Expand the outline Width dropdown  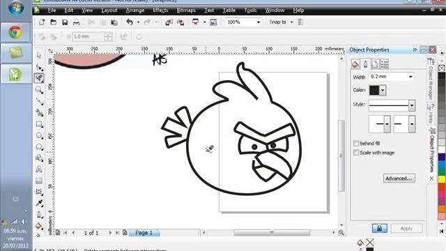point(410,77)
